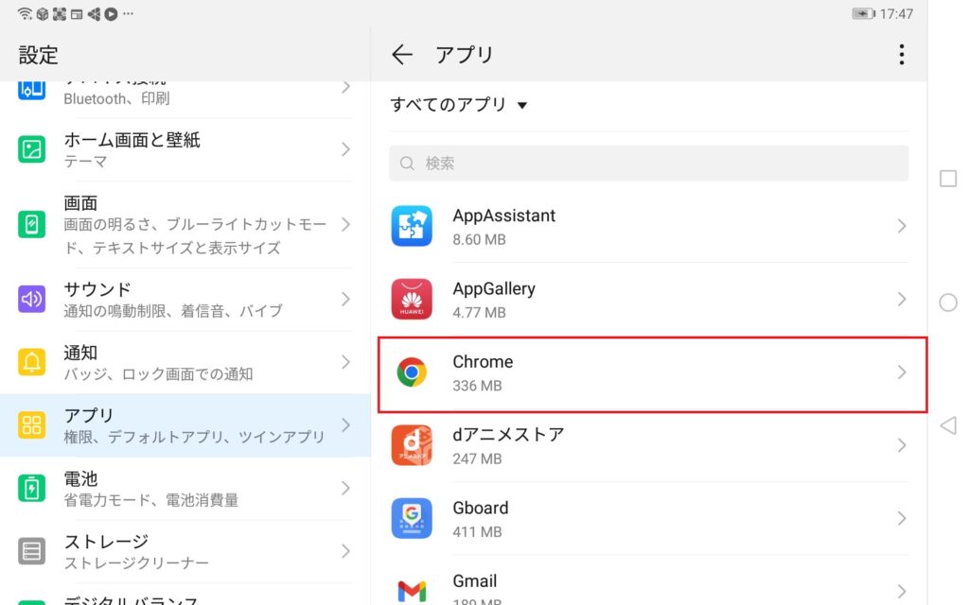Tap the 設定 header title
969x605 pixels.
pyautogui.click(x=38, y=55)
